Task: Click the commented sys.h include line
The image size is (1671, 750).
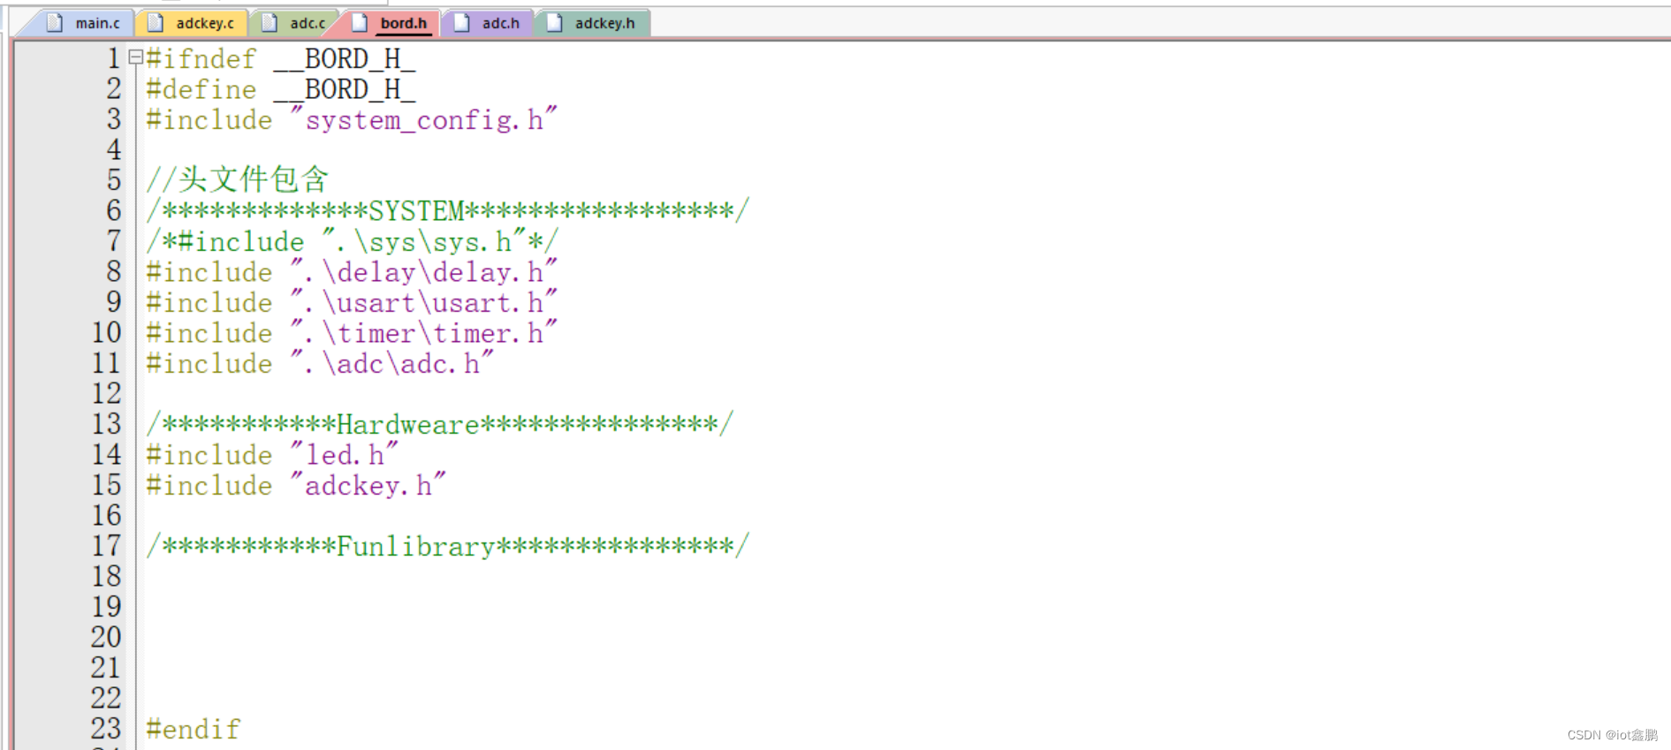Action: click(353, 241)
